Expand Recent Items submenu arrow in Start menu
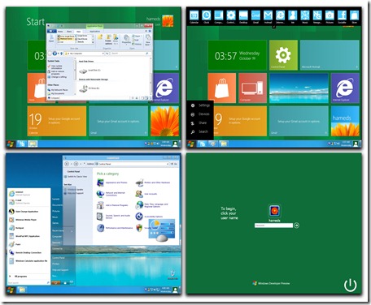Image resolution: width=371 pixels, height=305 pixels. coord(72,231)
